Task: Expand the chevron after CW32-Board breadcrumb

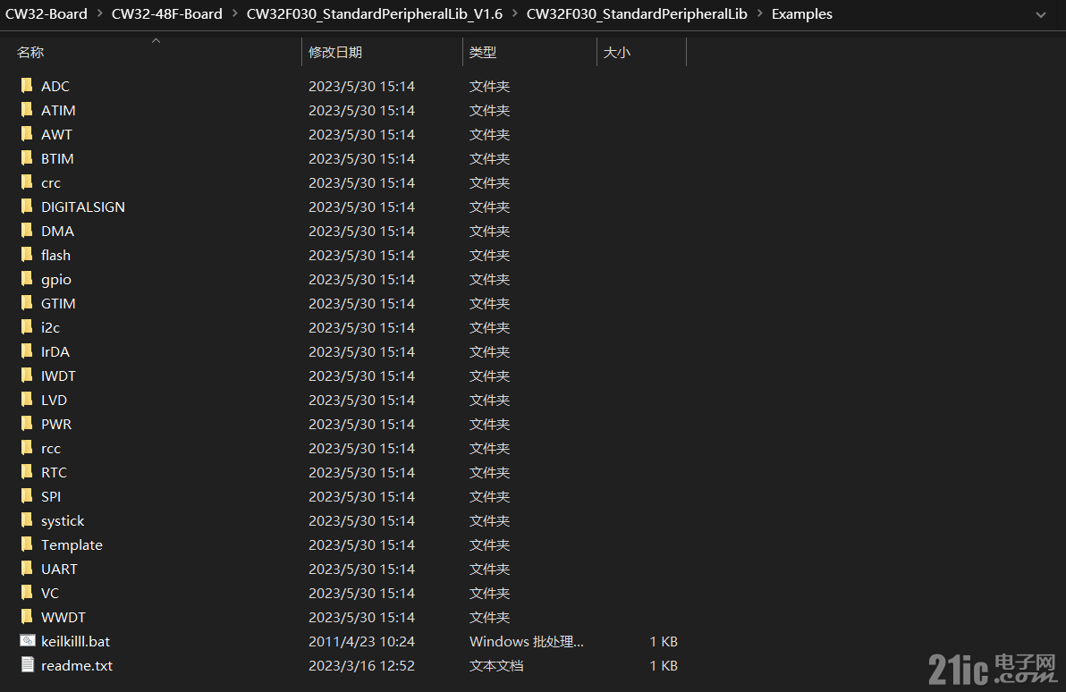Action: pyautogui.click(x=99, y=13)
